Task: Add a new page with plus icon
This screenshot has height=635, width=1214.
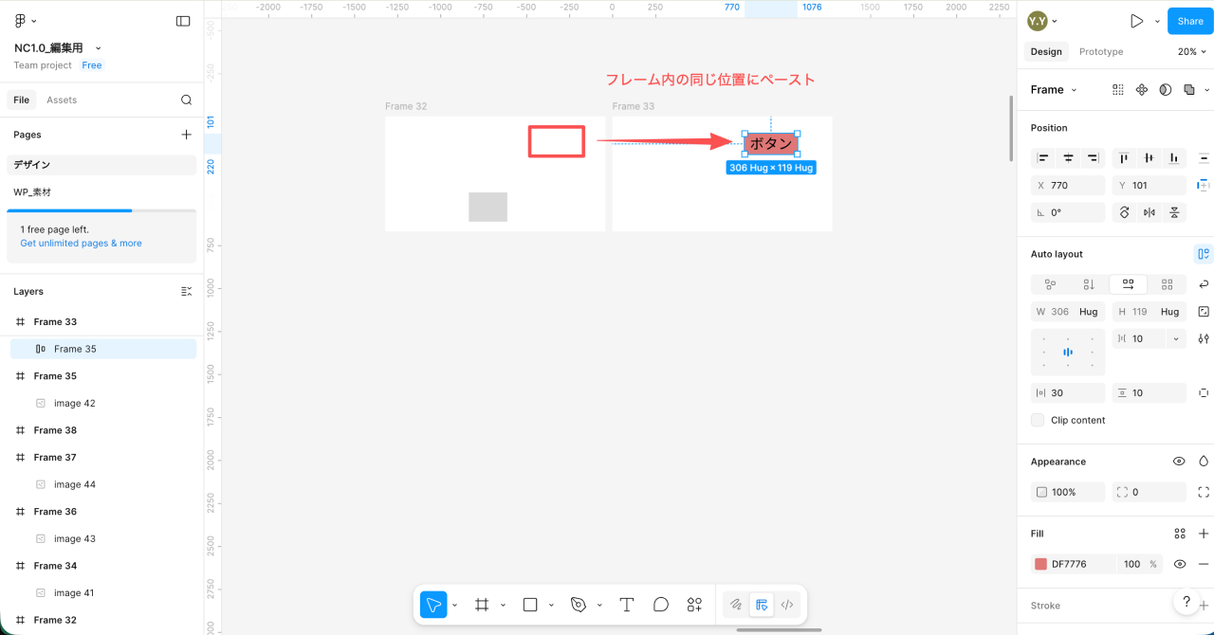Action: point(186,135)
